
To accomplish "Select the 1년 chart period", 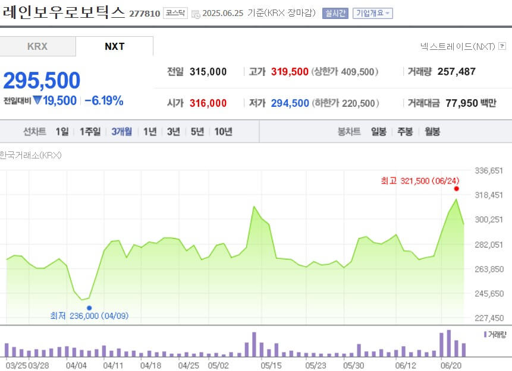I will pyautogui.click(x=149, y=131).
